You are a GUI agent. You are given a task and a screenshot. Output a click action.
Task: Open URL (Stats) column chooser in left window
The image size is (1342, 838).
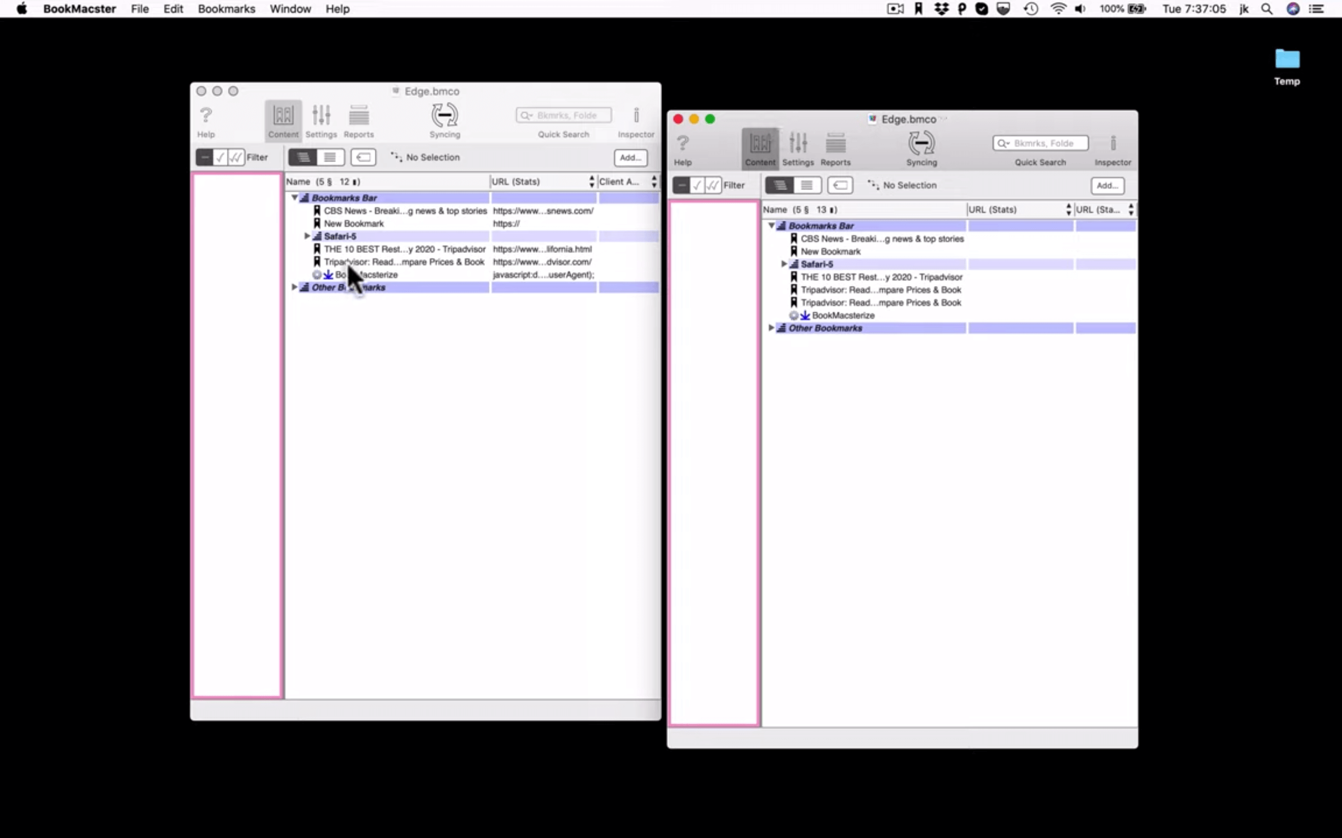pyautogui.click(x=592, y=181)
